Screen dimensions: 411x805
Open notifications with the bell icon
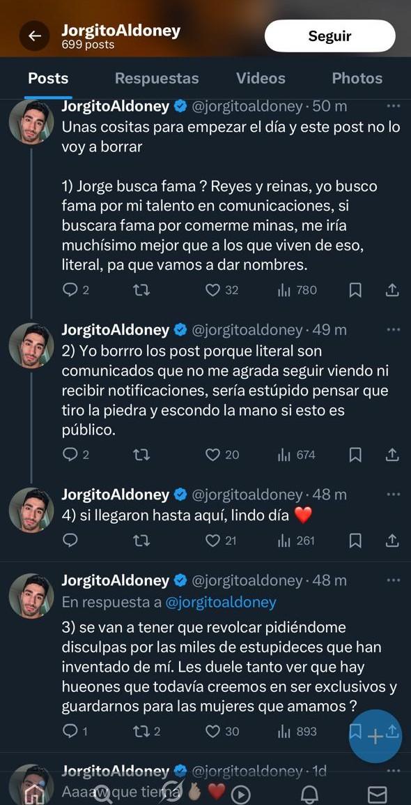[309, 794]
